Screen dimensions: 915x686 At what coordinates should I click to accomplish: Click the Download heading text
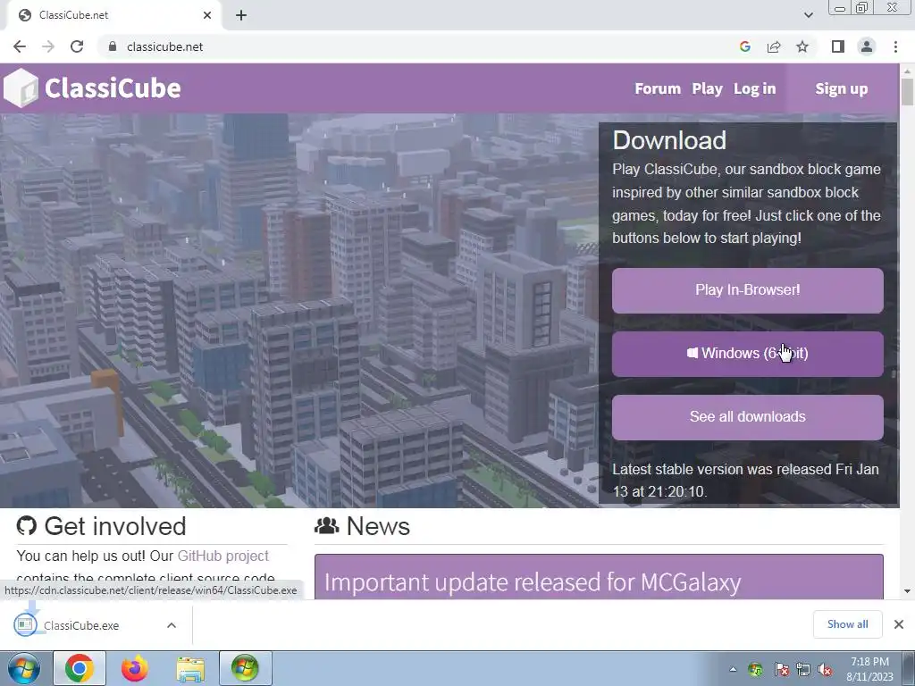[x=669, y=140]
